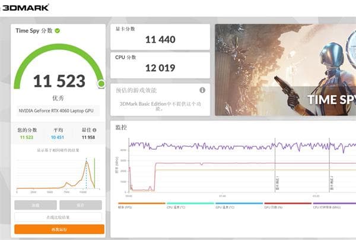Click the green knob at gauge end
This screenshot has height=240, width=356.
pos(101,84)
